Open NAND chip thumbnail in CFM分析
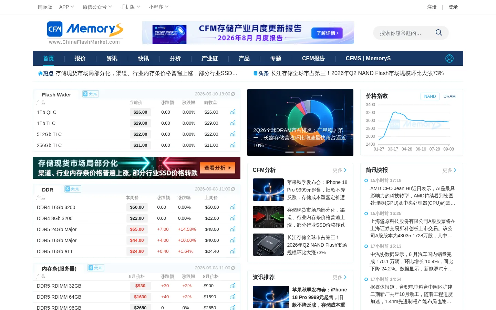Screen dimensions: 496x310 point(268,245)
